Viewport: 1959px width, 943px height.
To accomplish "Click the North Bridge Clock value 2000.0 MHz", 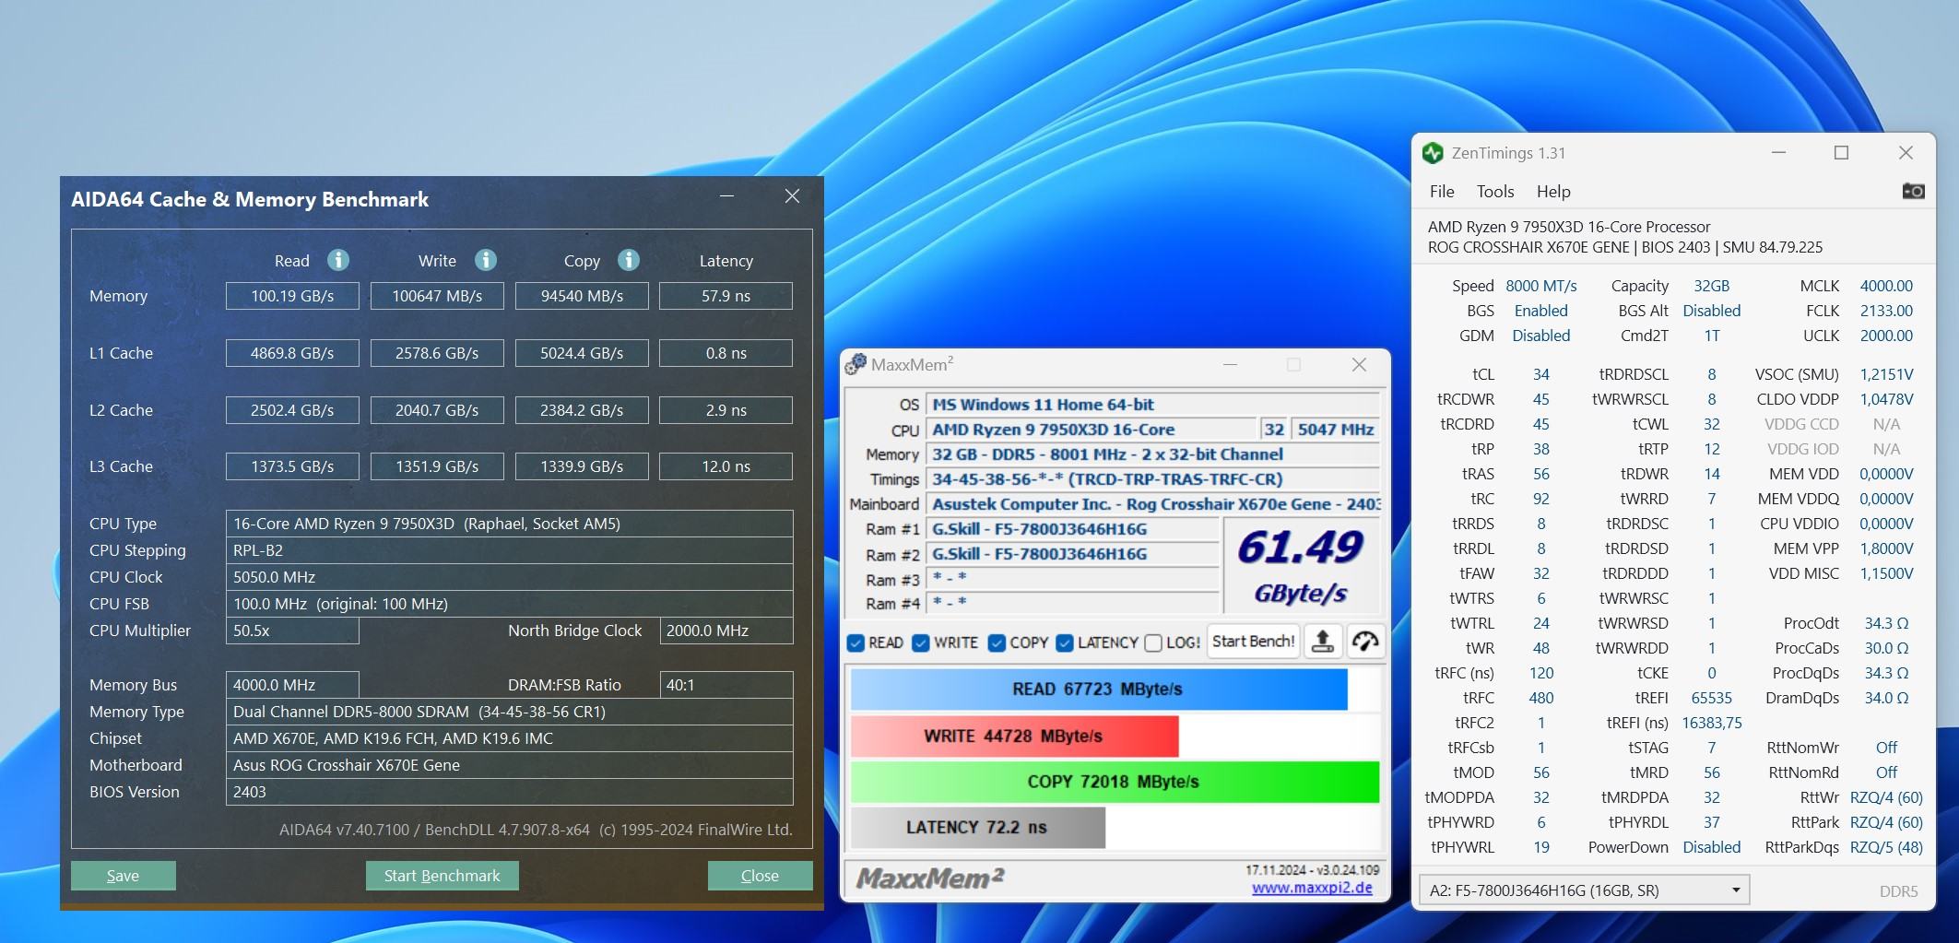I will 726,631.
